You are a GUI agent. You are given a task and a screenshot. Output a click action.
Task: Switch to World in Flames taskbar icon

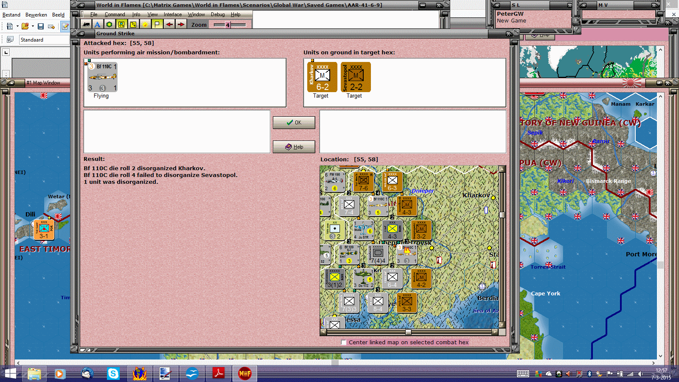[x=245, y=374]
